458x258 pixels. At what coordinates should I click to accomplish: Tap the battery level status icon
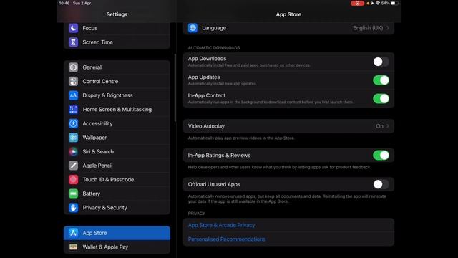click(x=395, y=3)
